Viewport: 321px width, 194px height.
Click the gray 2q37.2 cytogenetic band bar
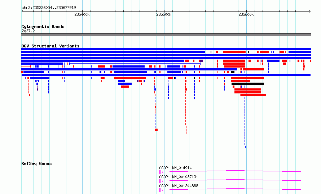[166, 35]
